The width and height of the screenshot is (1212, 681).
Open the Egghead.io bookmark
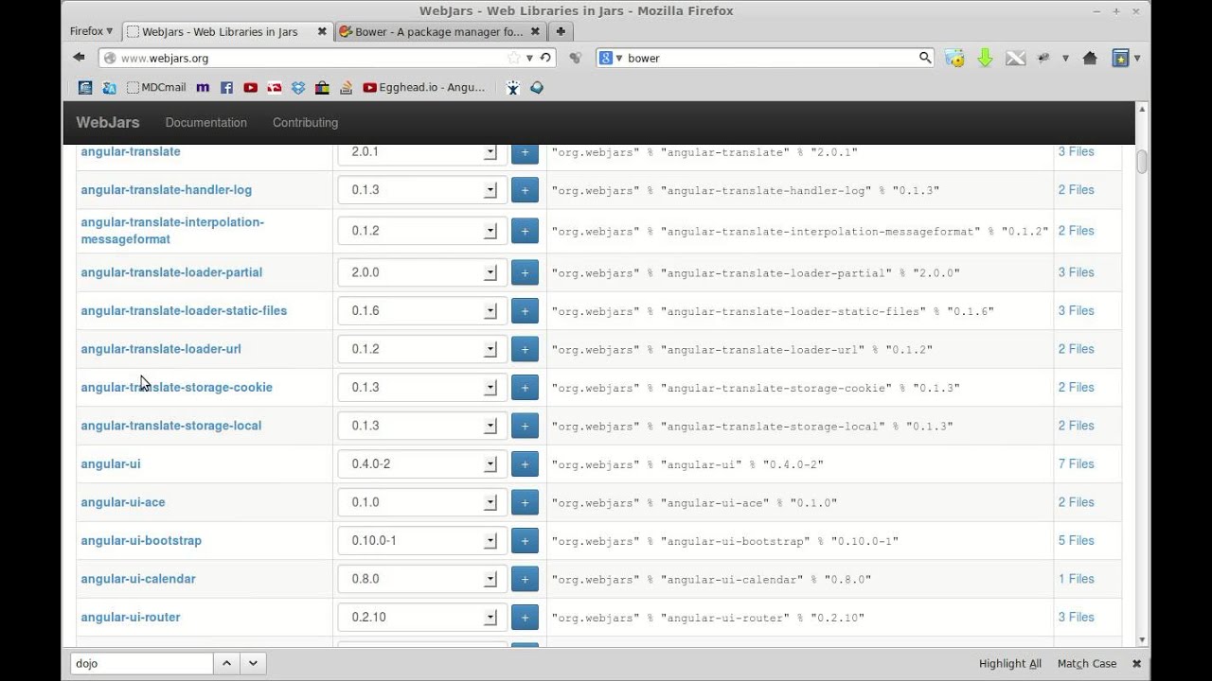(x=423, y=87)
